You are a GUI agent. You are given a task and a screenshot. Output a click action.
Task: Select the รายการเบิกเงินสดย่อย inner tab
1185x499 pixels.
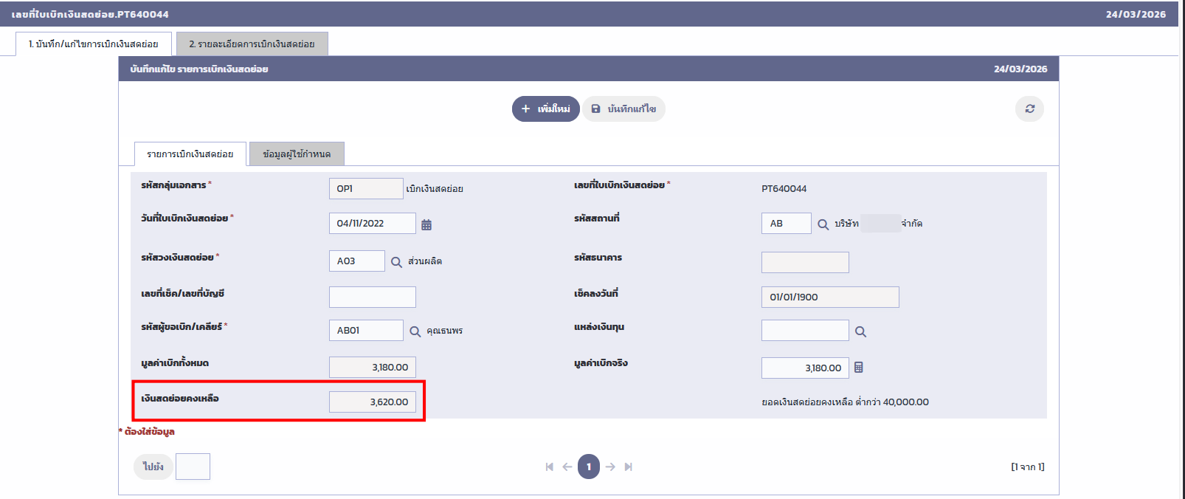click(190, 154)
